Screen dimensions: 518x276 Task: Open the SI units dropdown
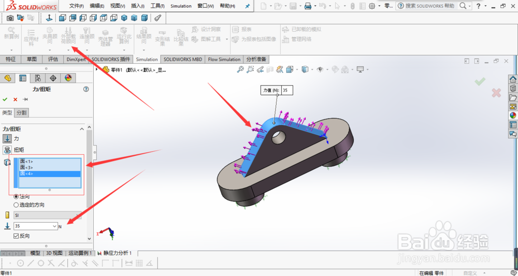pos(47,215)
